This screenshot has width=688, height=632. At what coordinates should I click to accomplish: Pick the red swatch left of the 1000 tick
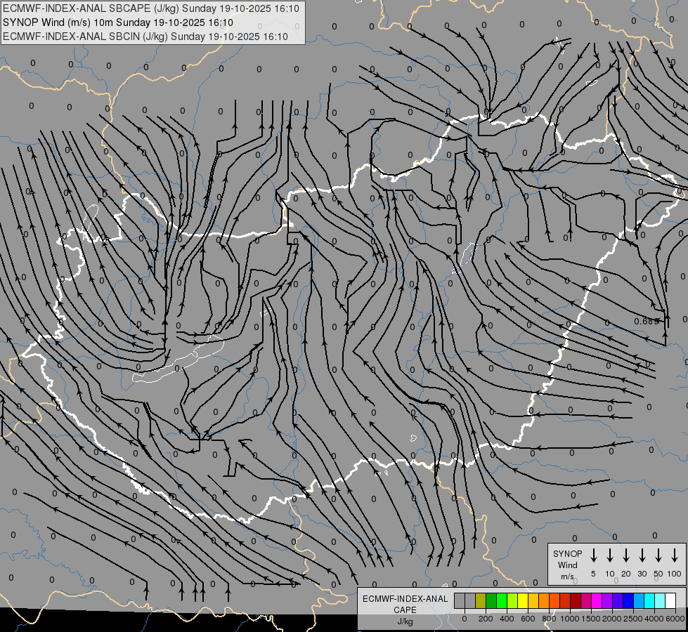565,600
